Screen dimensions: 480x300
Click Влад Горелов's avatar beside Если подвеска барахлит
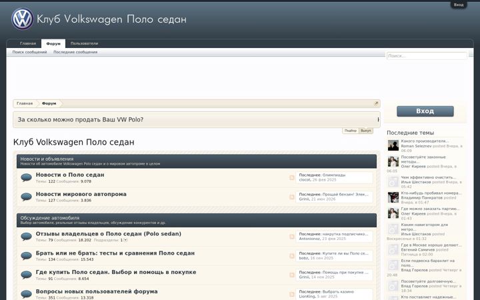point(393,265)
